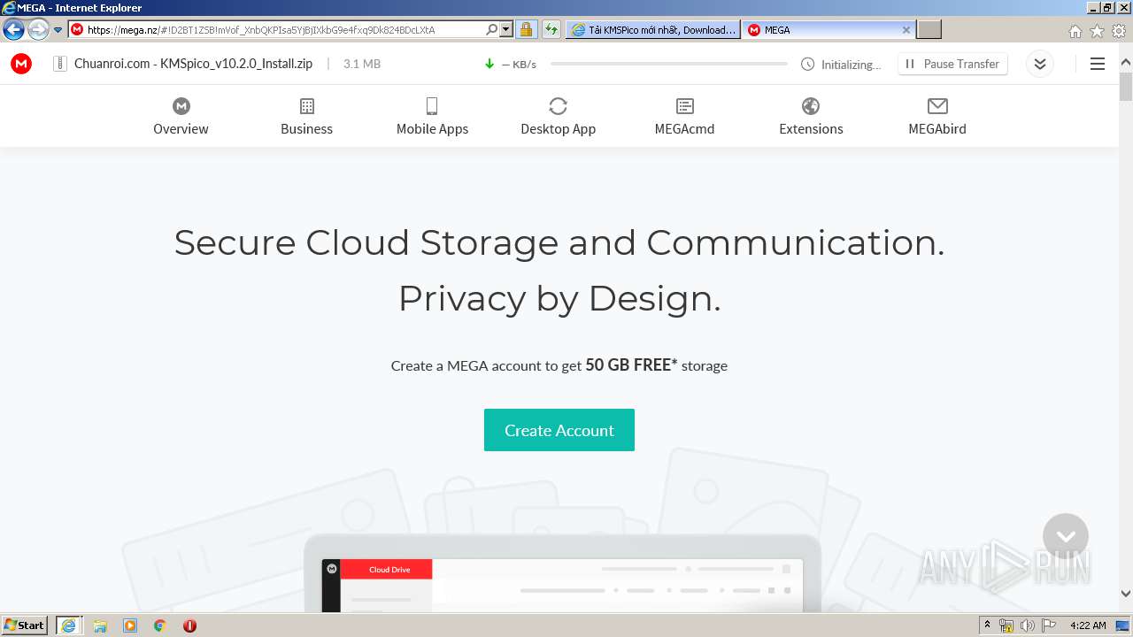Open the address bar autocomplete dropdown

(x=506, y=29)
